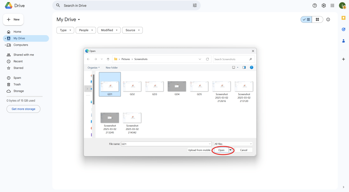Viewport: 349px width, 192px height.
Task: Click the Drive help question mark icon
Action: click(x=315, y=5)
